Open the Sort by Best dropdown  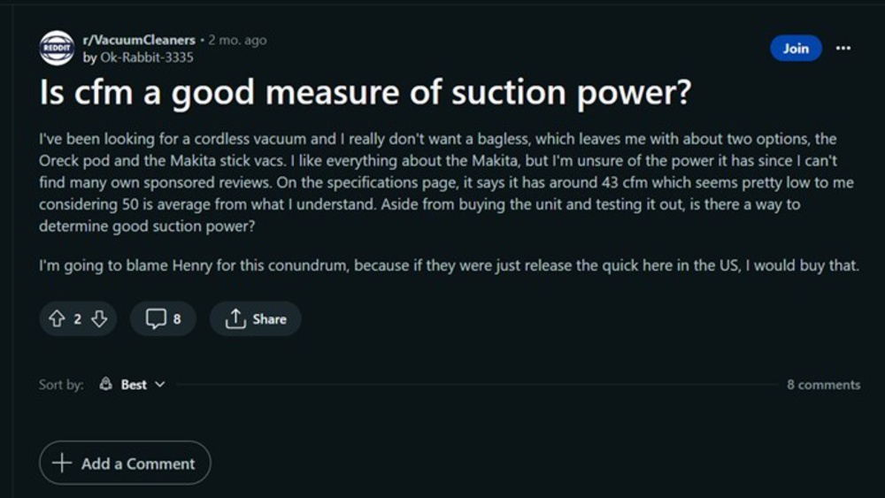(x=132, y=385)
